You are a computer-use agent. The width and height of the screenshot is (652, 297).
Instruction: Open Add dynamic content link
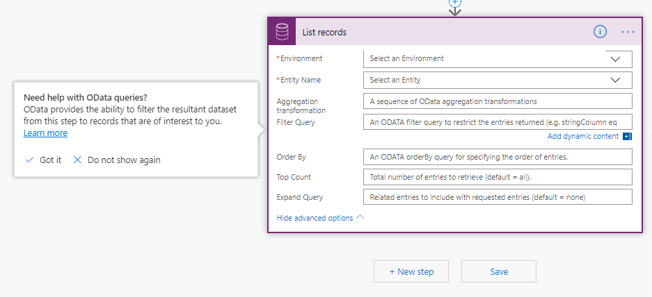tap(583, 137)
